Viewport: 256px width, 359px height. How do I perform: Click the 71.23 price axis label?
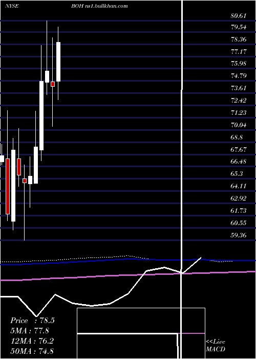pyautogui.click(x=239, y=113)
